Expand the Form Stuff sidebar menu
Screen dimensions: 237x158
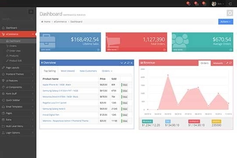click(18, 93)
